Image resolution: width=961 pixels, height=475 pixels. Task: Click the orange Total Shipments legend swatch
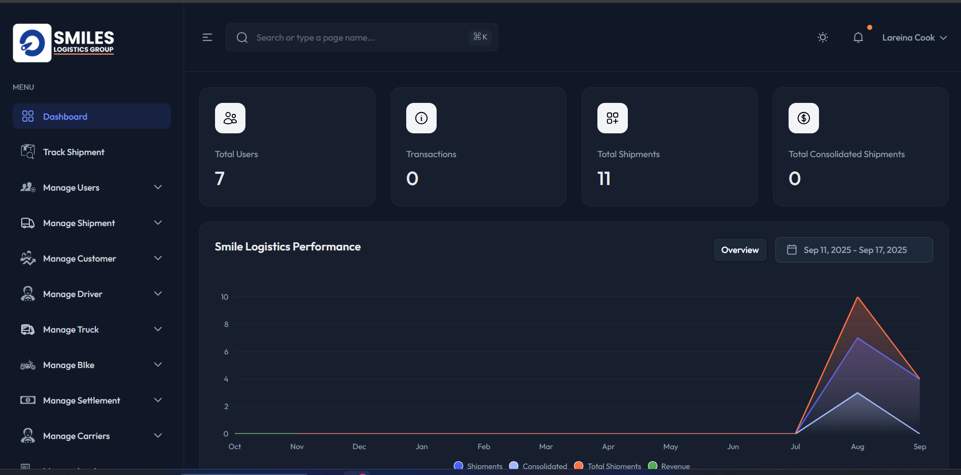(x=579, y=465)
